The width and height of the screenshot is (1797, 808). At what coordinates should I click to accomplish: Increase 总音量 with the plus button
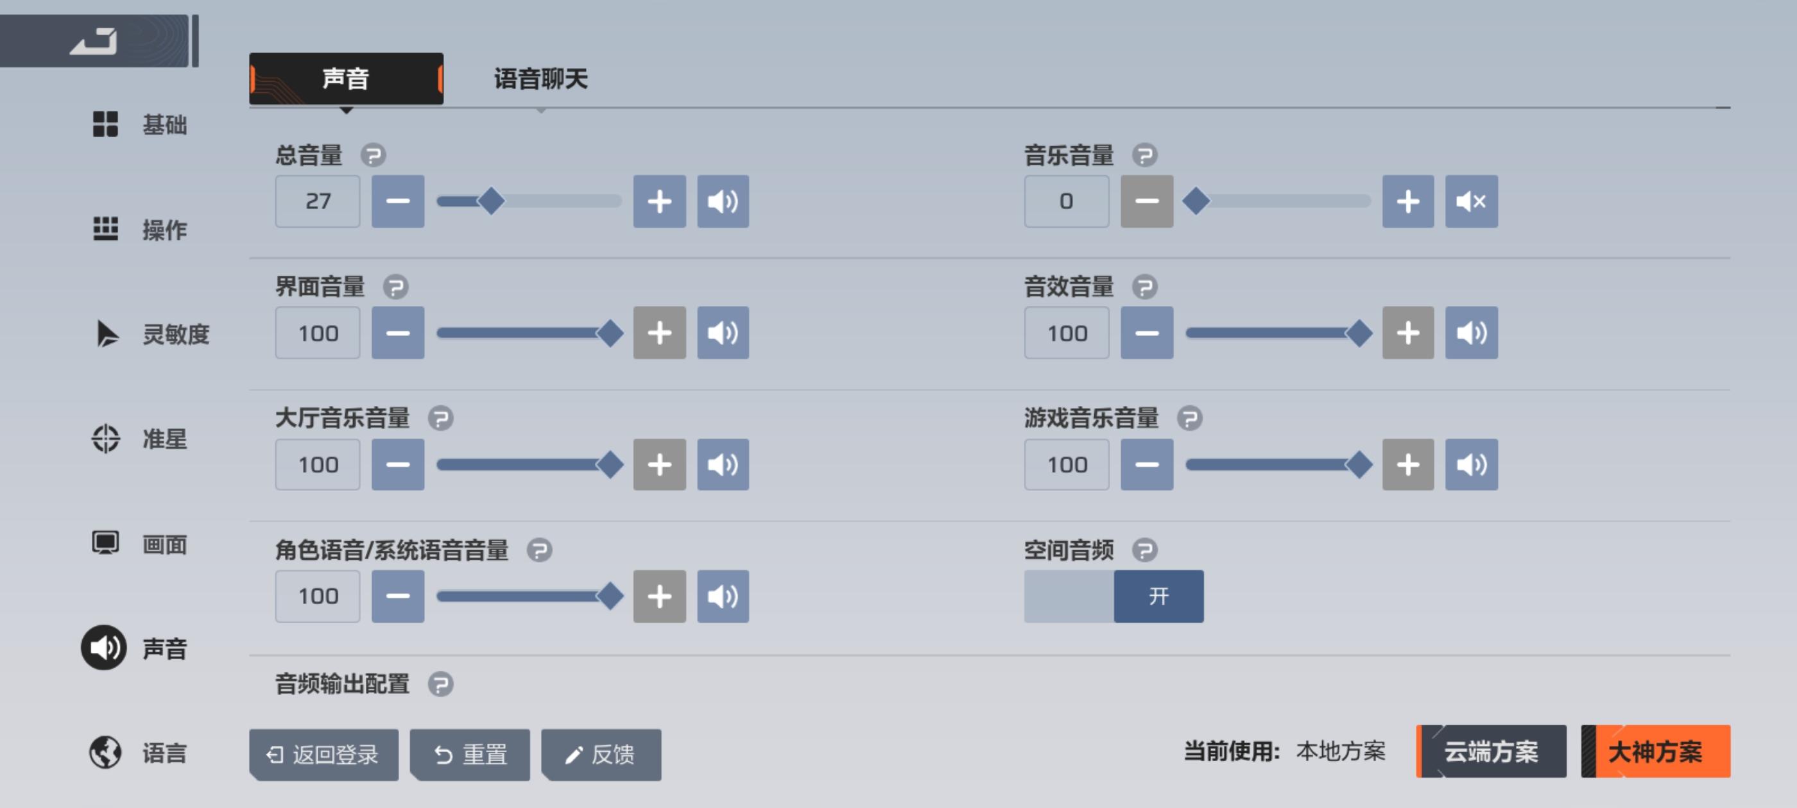tap(659, 201)
